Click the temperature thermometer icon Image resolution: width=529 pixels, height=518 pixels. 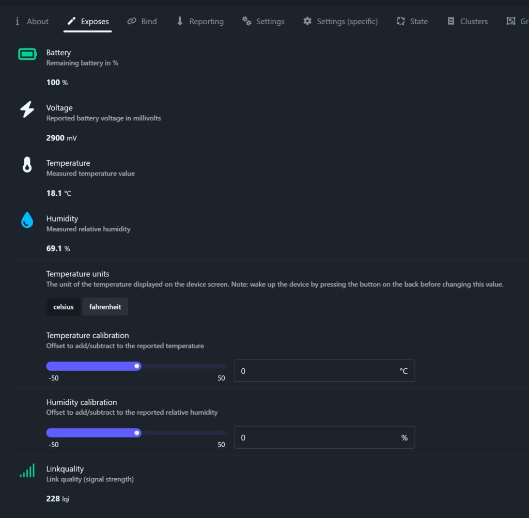click(x=27, y=165)
